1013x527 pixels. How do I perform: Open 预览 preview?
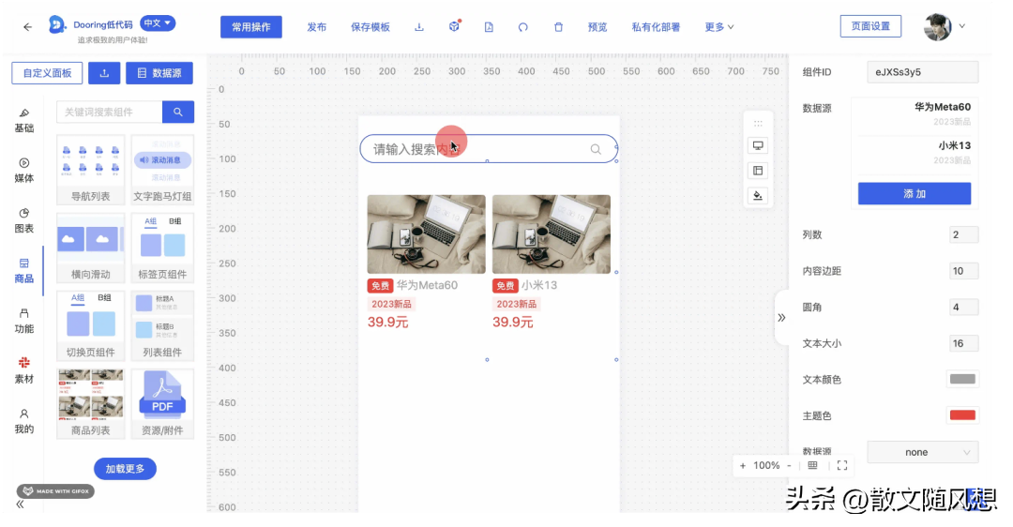pyautogui.click(x=597, y=27)
